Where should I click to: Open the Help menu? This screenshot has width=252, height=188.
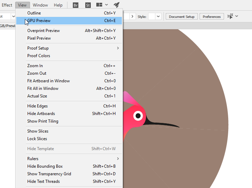(x=58, y=5)
